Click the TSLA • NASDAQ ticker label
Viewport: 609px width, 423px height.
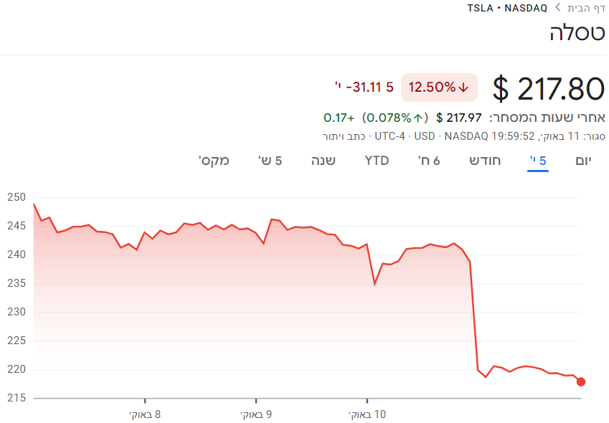pyautogui.click(x=507, y=8)
